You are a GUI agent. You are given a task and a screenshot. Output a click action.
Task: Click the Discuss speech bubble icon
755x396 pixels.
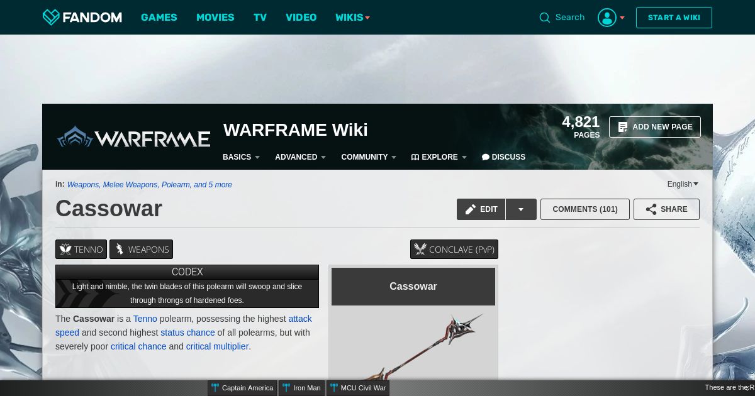coord(486,157)
